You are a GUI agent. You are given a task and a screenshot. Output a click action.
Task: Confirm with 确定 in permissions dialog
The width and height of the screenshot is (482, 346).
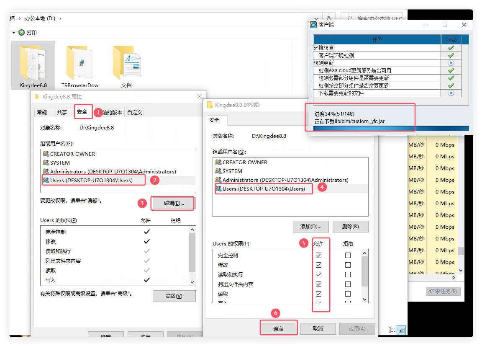click(279, 329)
